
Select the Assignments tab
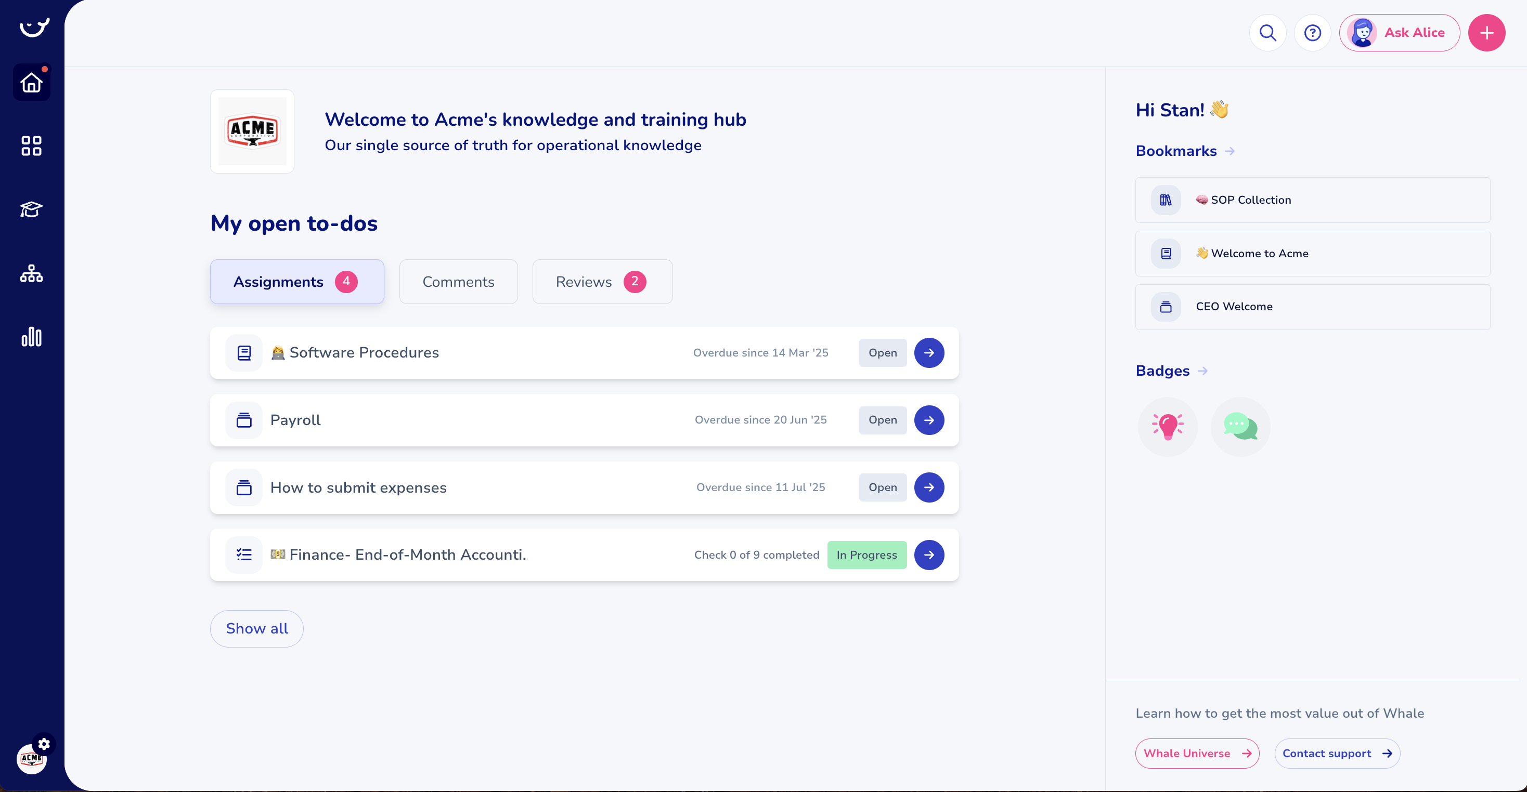point(296,282)
